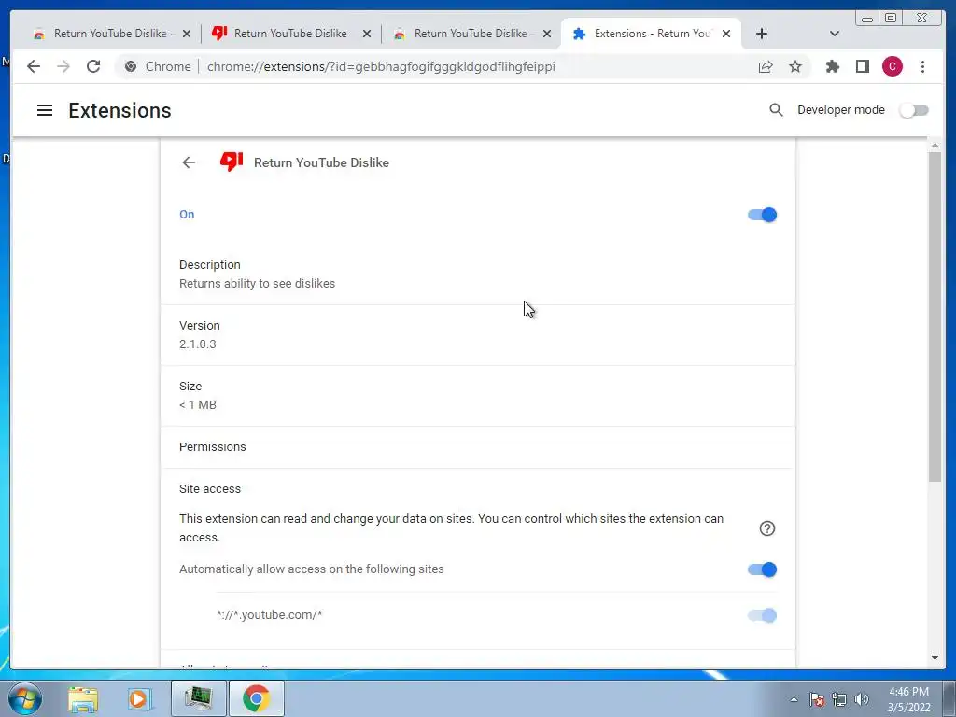The height and width of the screenshot is (717, 956).
Task: Navigate back in Chrome
Action: 34,66
